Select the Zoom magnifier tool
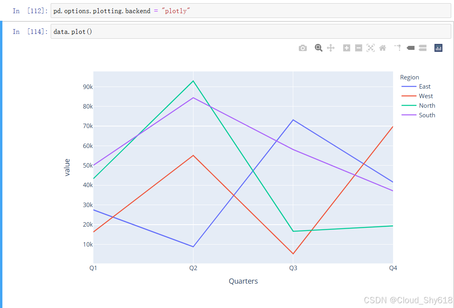 coord(318,48)
